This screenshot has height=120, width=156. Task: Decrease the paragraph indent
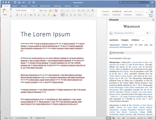(x=79, y=10)
